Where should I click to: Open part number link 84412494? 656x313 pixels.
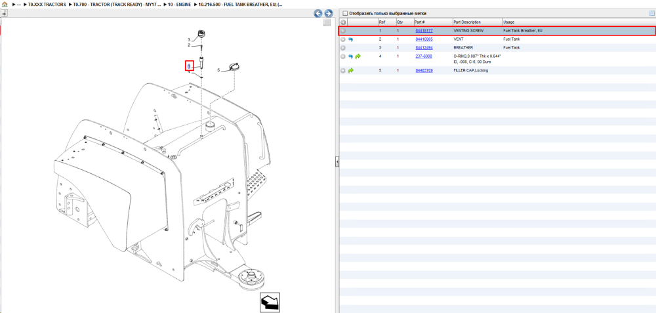pos(424,48)
